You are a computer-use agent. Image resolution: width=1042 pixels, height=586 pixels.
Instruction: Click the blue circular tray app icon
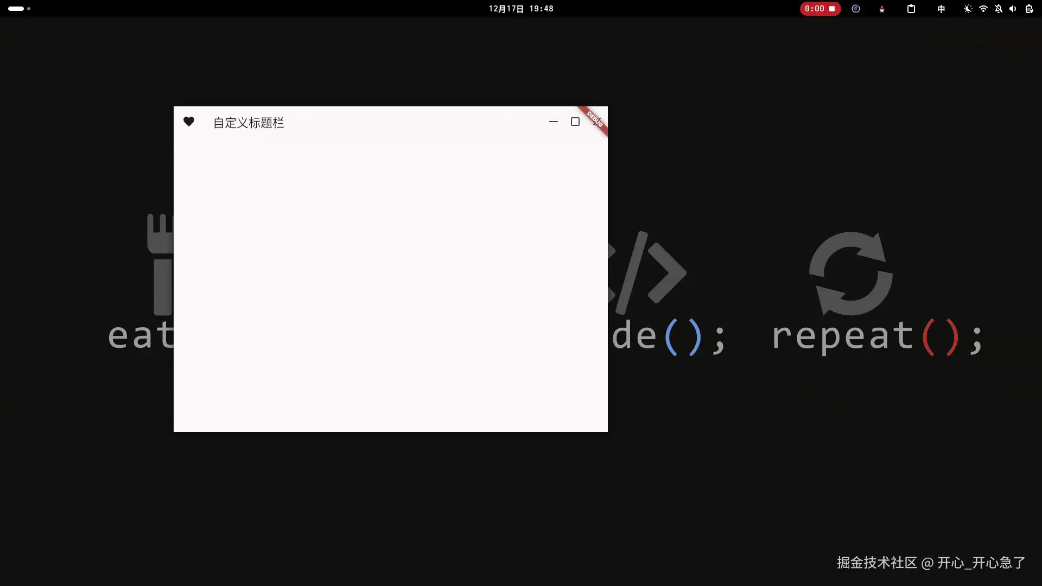856,9
